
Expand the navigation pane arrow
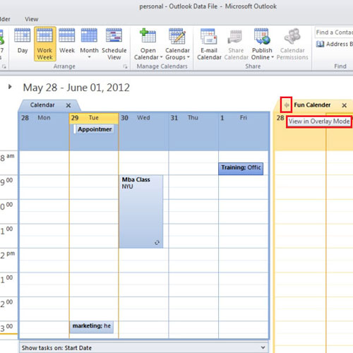pos(10,87)
